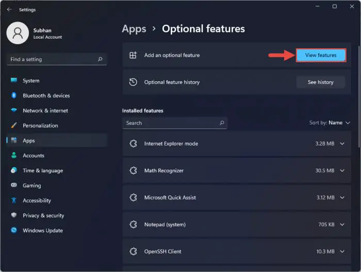The image size is (361, 272).
Task: Click the Math Recognizer gear icon
Action: pyautogui.click(x=133, y=170)
